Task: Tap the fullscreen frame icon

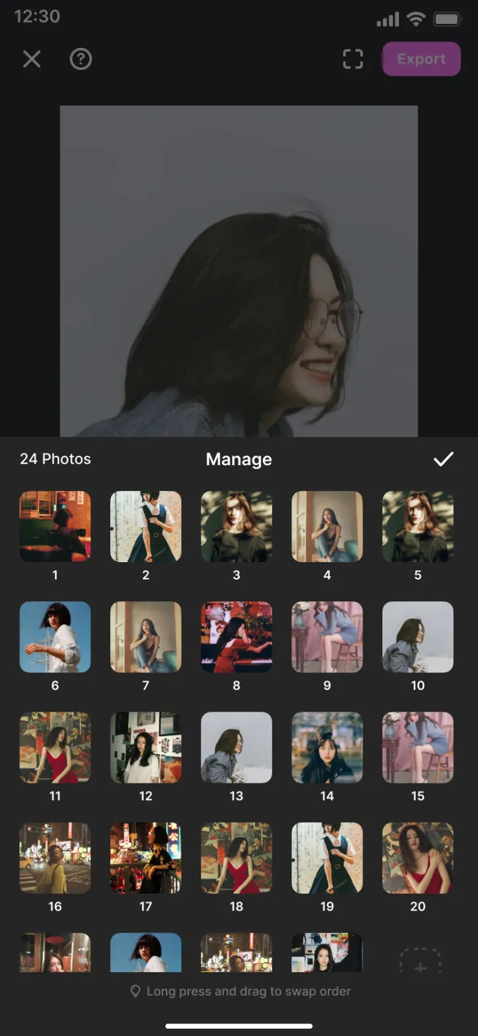Action: coord(353,59)
